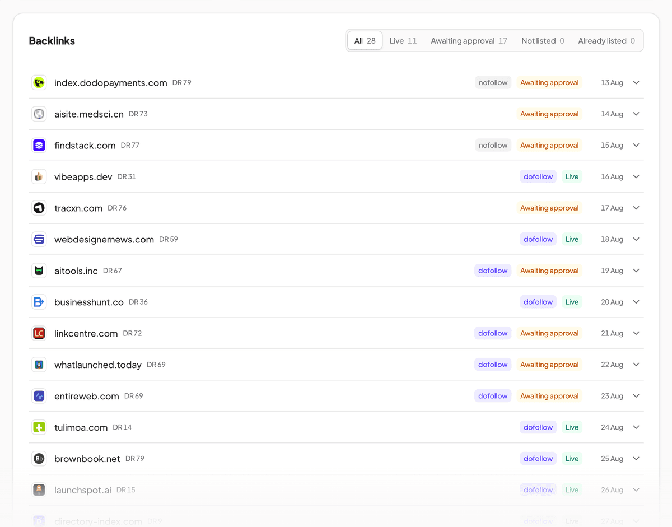Open the whatlaunched.today link

pos(98,365)
